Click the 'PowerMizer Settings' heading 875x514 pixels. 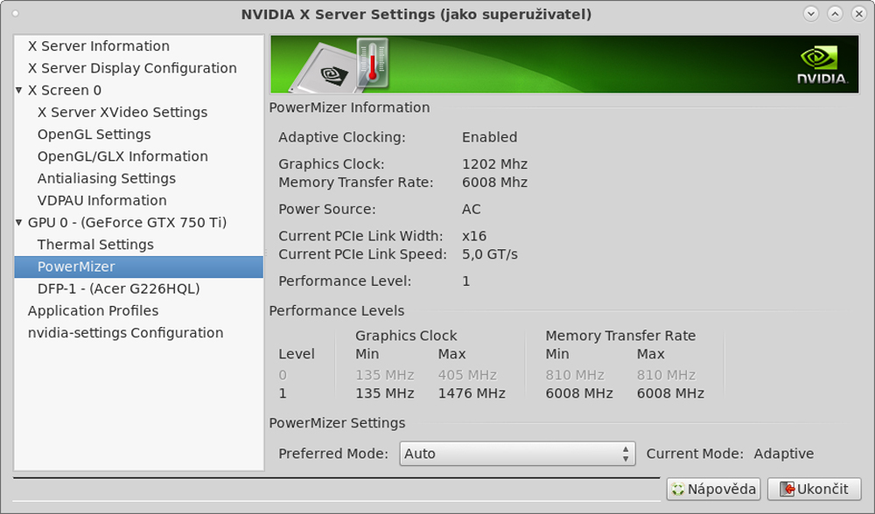337,423
